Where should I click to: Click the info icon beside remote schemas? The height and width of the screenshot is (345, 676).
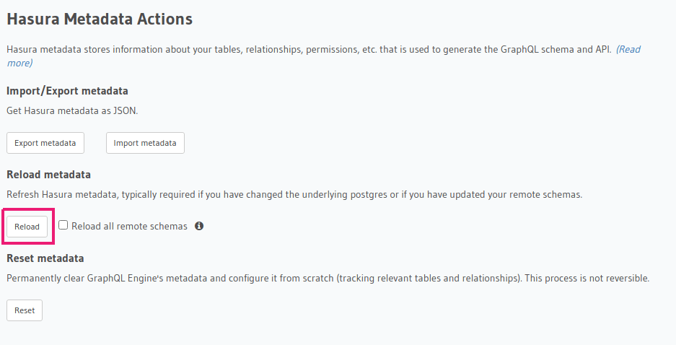coord(199,226)
